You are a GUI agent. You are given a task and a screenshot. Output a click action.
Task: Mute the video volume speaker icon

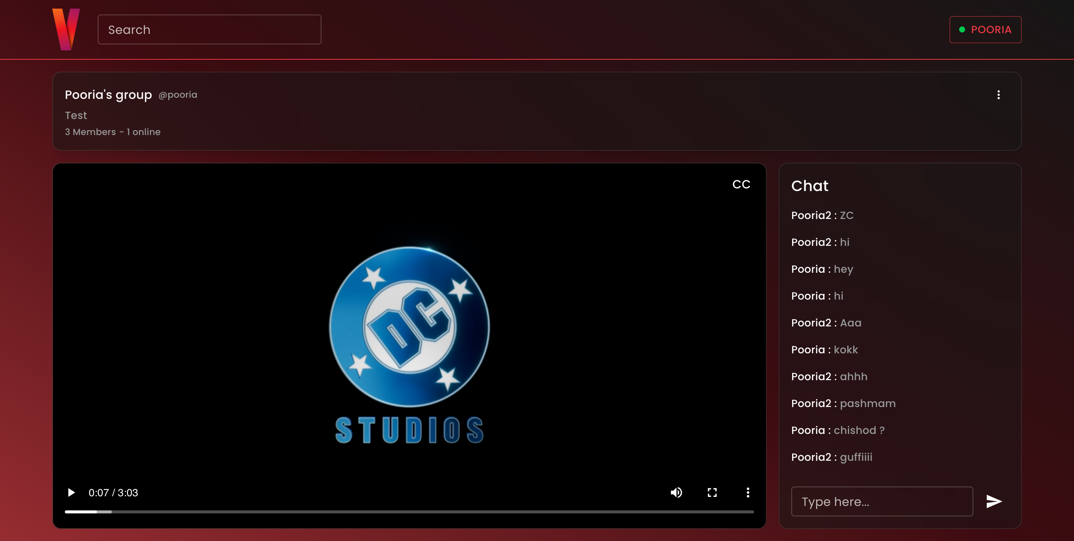pos(676,492)
